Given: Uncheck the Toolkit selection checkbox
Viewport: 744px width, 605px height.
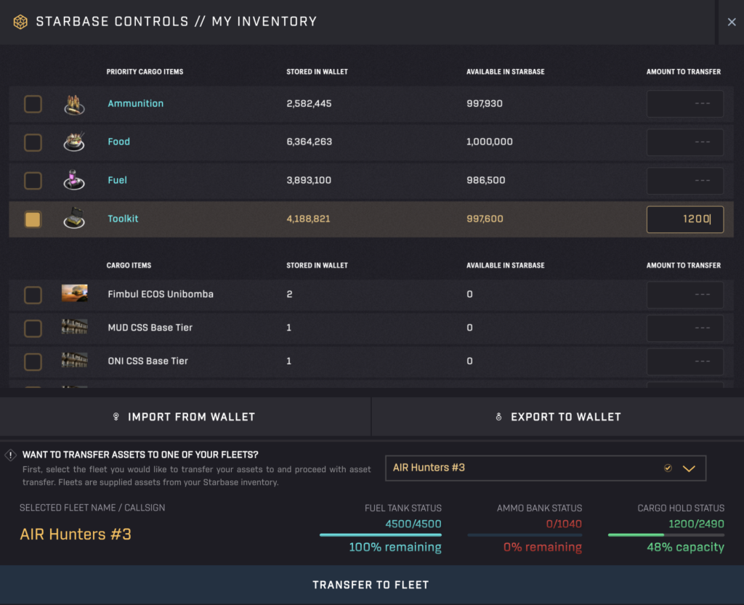Looking at the screenshot, I should 33,219.
